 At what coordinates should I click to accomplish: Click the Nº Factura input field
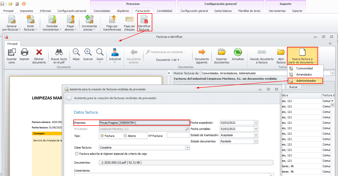pyautogui.click(x=178, y=135)
